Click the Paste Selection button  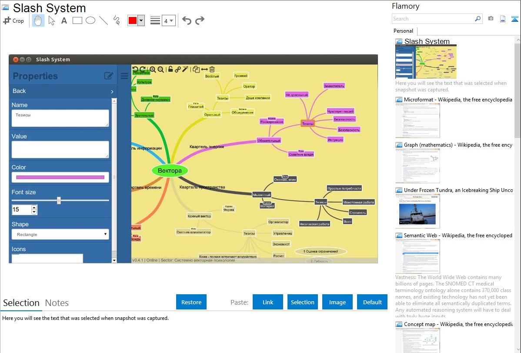click(302, 302)
